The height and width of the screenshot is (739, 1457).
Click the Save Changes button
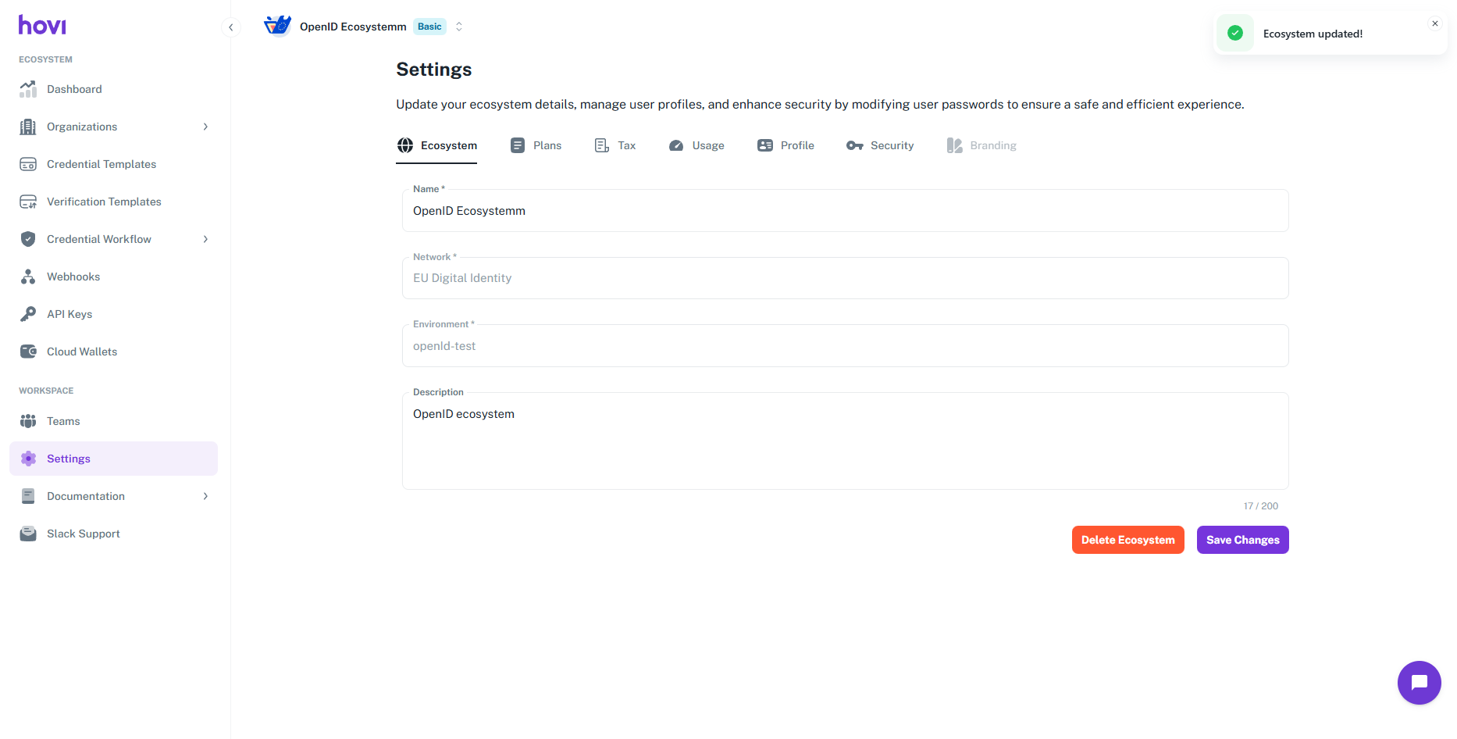click(x=1242, y=540)
